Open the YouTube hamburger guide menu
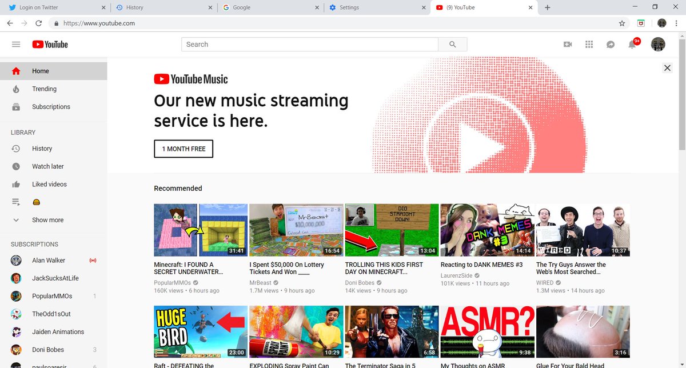Screen dimensions: 686x368 pos(16,44)
